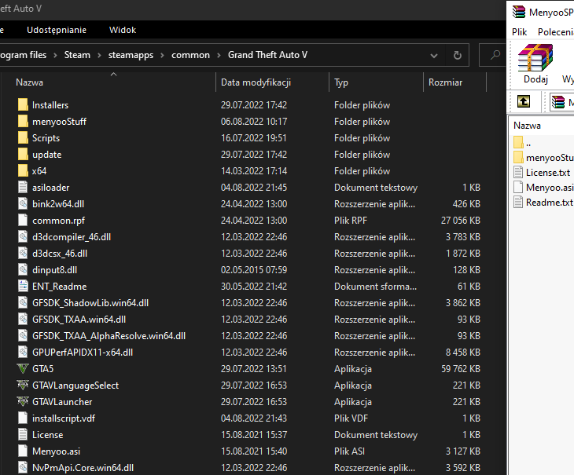Click the installscript.vdf file icon
Viewport: 574px width, 475px height.
[x=23, y=418]
